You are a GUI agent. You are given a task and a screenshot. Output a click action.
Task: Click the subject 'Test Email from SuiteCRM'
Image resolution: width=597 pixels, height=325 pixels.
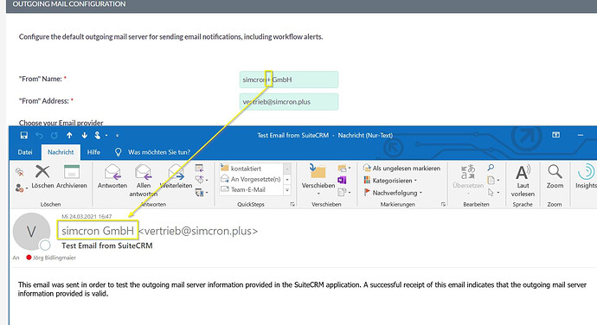107,245
